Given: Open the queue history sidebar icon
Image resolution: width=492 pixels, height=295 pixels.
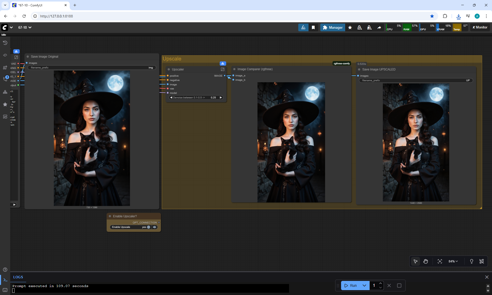Looking at the screenshot, I should click(5, 43).
